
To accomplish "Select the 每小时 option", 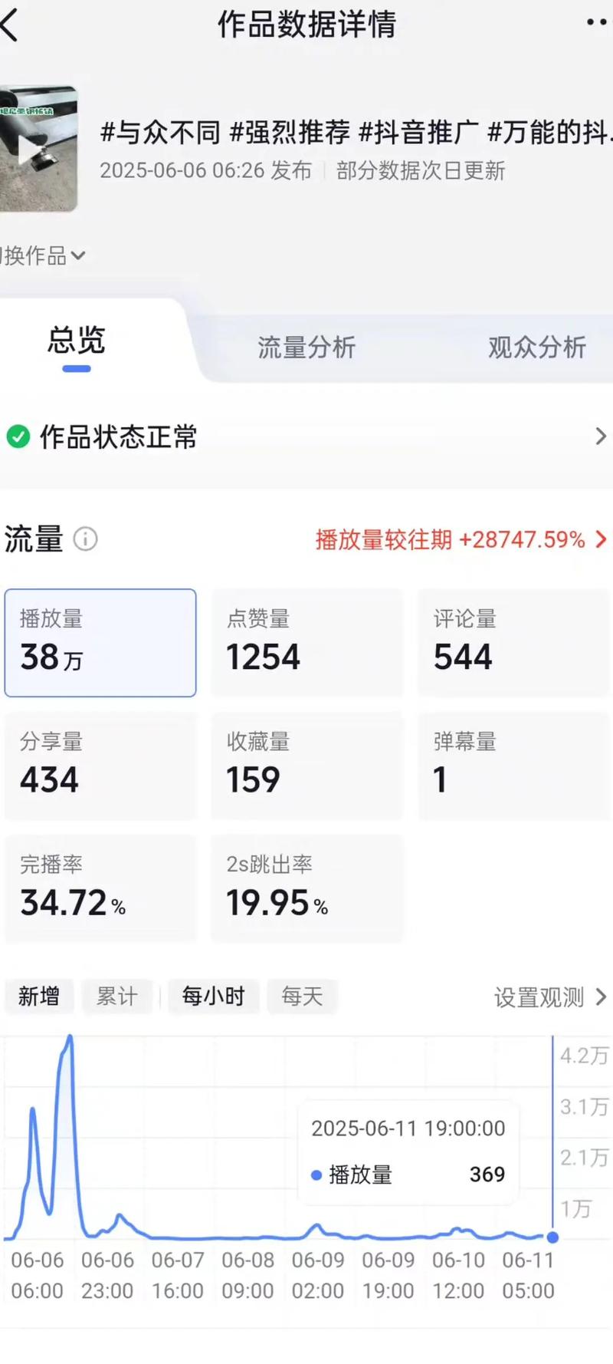I will click(x=213, y=997).
